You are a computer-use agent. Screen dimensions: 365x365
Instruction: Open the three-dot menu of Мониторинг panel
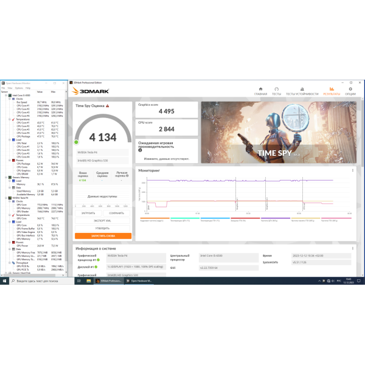click(x=353, y=170)
